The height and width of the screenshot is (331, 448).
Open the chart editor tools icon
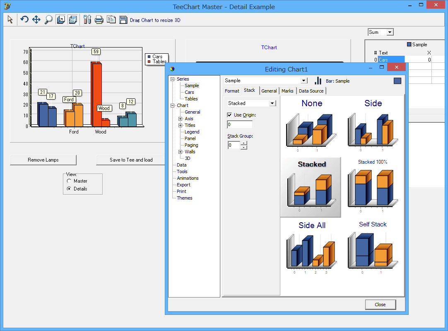click(87, 20)
